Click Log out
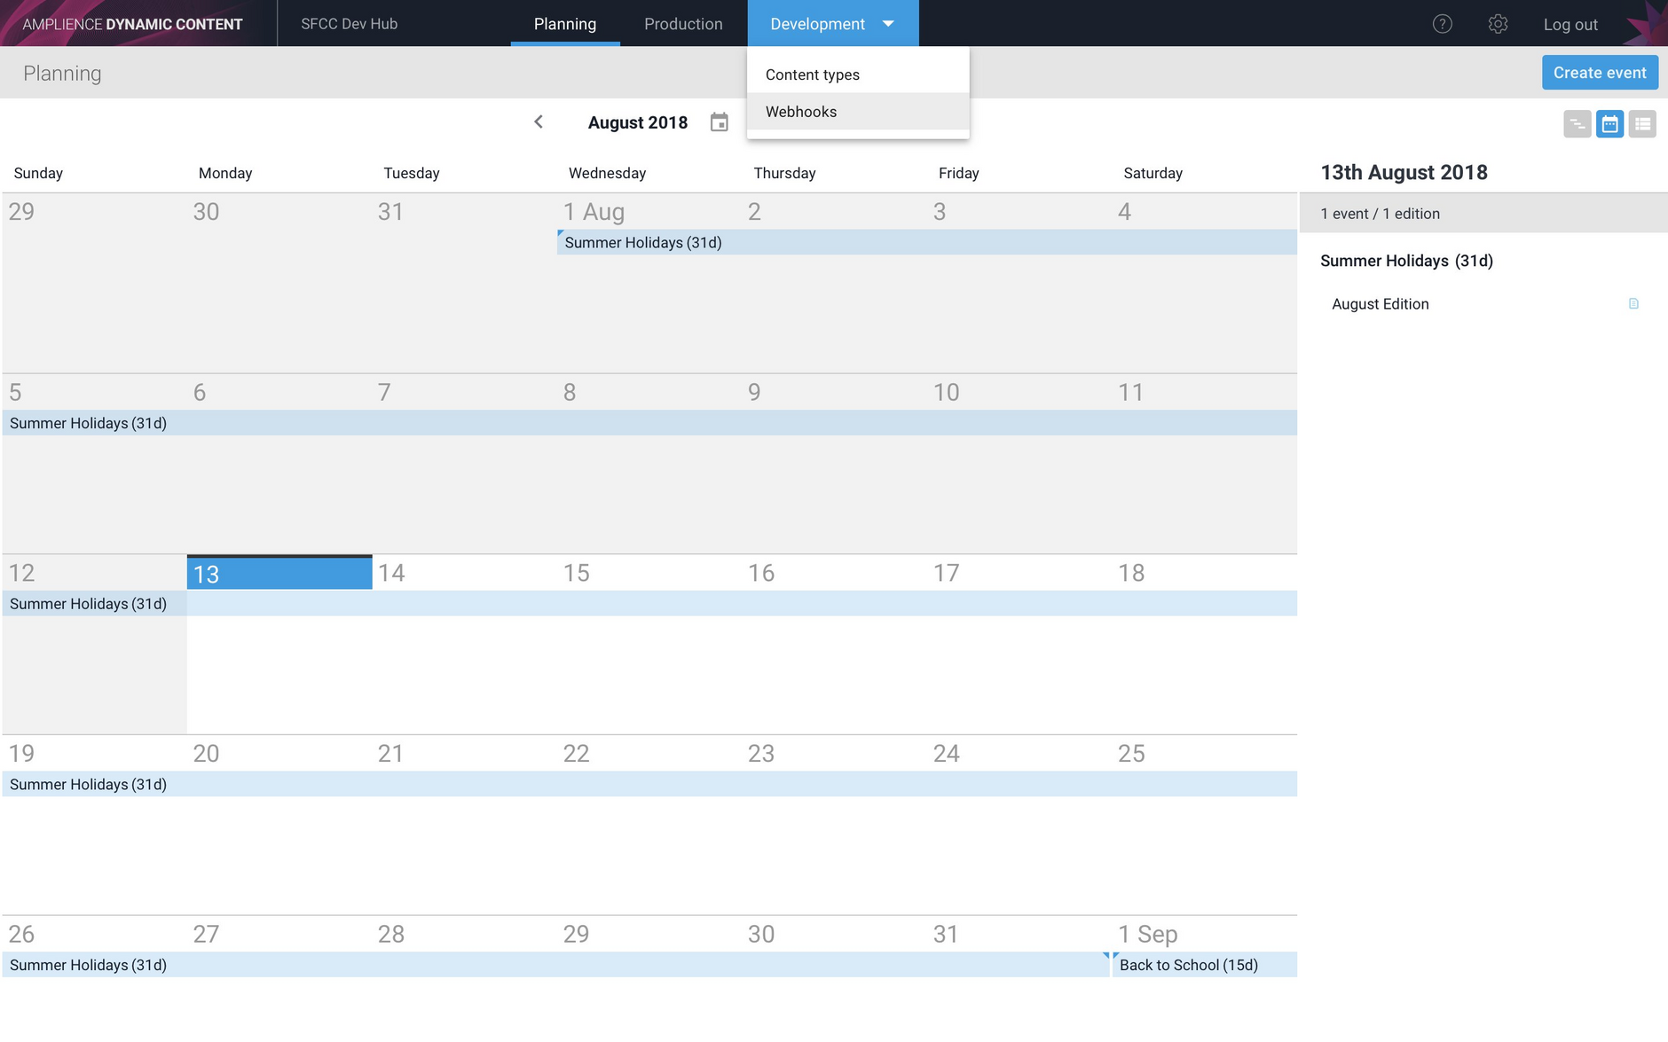This screenshot has width=1668, height=1042. click(1570, 25)
